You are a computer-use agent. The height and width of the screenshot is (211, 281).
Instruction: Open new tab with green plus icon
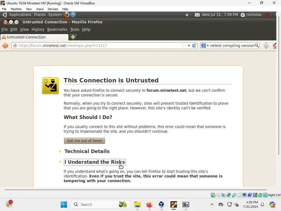(73, 37)
